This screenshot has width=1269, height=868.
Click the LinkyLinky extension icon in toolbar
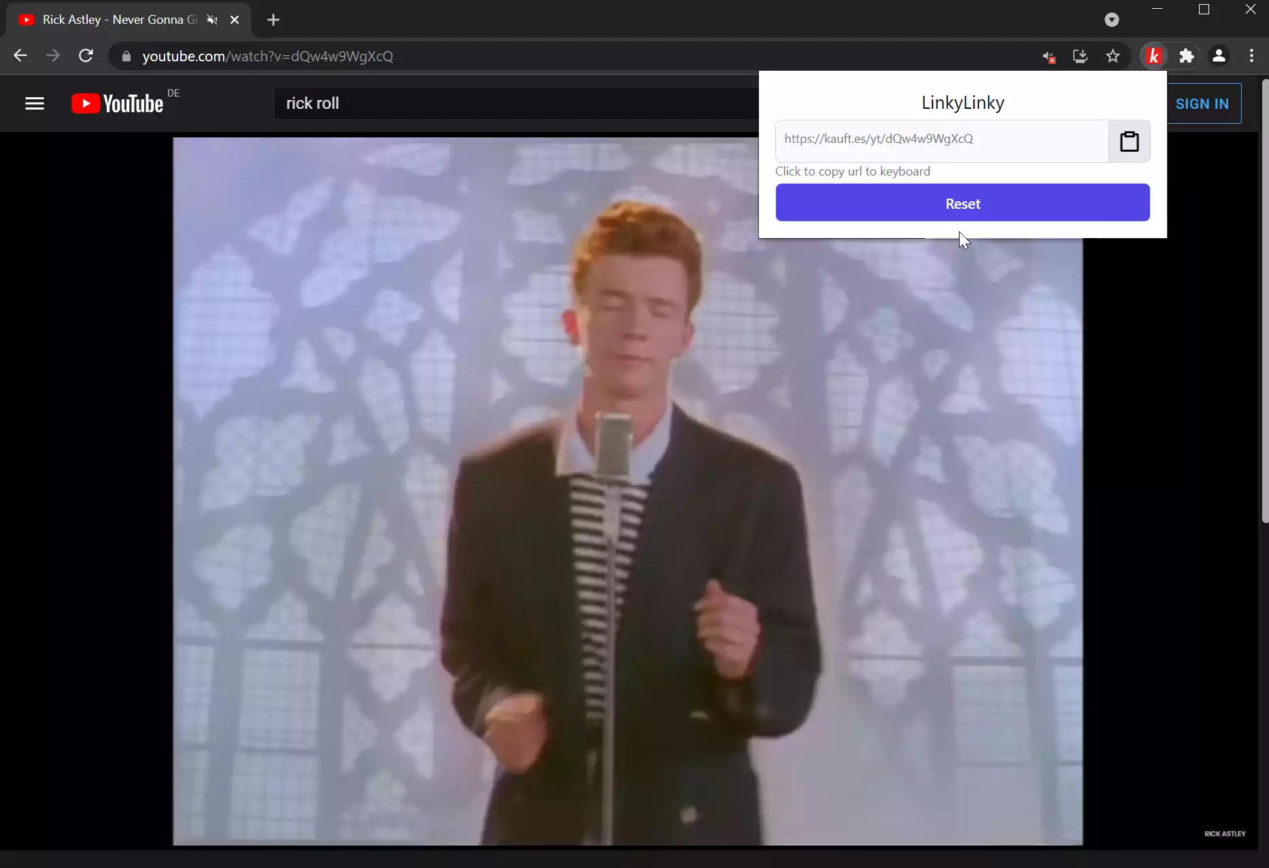click(x=1154, y=56)
